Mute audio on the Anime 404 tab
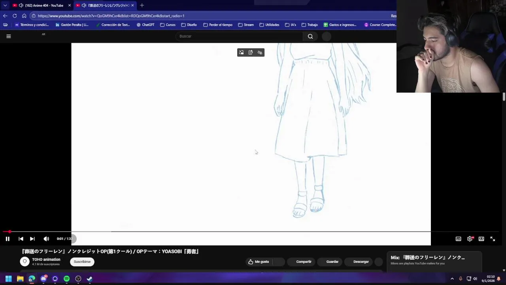 pyautogui.click(x=21, y=5)
